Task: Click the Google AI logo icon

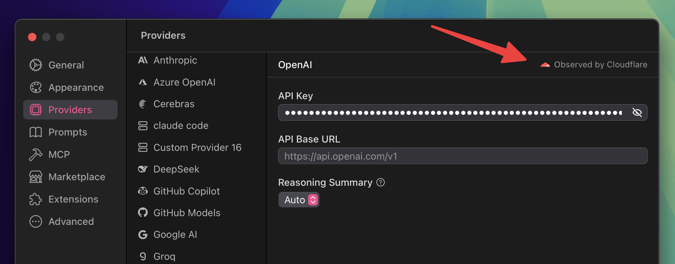Action: tap(143, 235)
